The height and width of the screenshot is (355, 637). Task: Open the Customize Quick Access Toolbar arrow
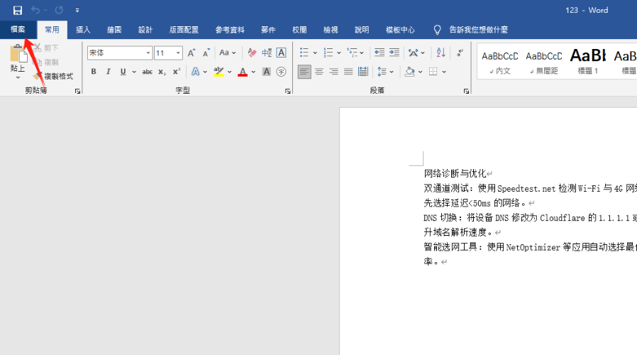click(77, 11)
